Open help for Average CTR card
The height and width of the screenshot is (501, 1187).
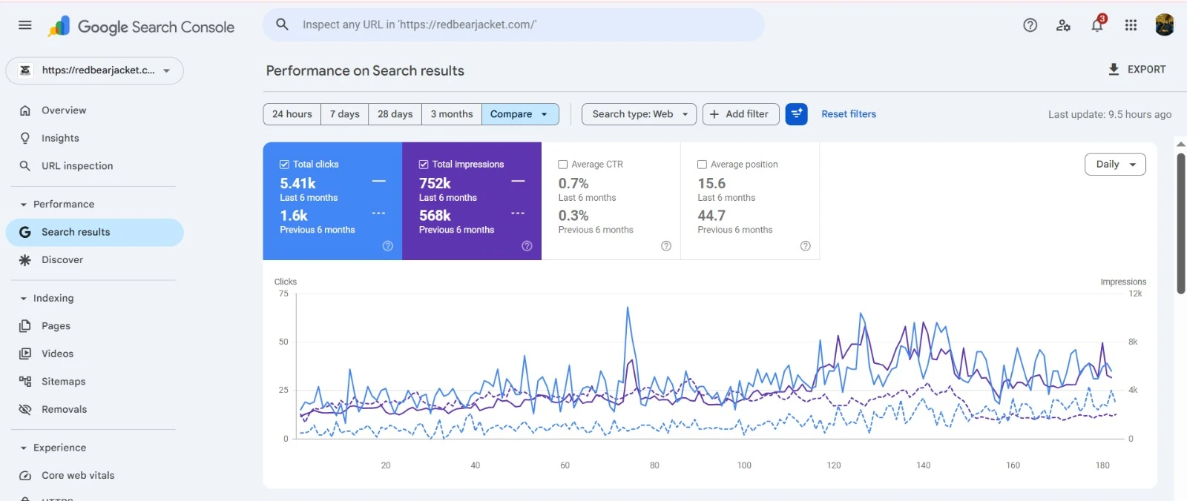click(666, 246)
